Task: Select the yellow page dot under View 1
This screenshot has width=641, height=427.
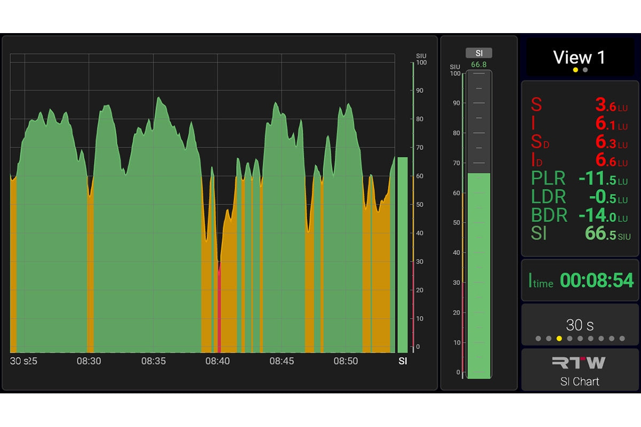Action: [x=575, y=70]
